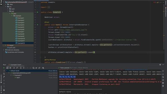Toggle Show Ignored tests filter
The image size is (167, 94).
pos(10,68)
